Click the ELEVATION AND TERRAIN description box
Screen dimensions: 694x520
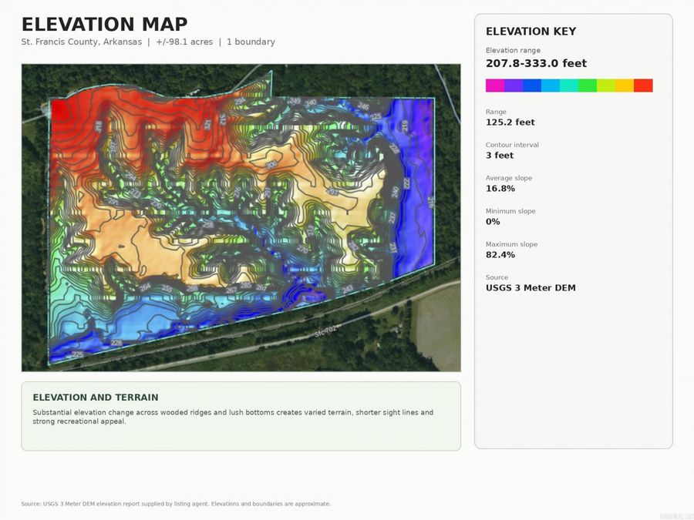(241, 416)
